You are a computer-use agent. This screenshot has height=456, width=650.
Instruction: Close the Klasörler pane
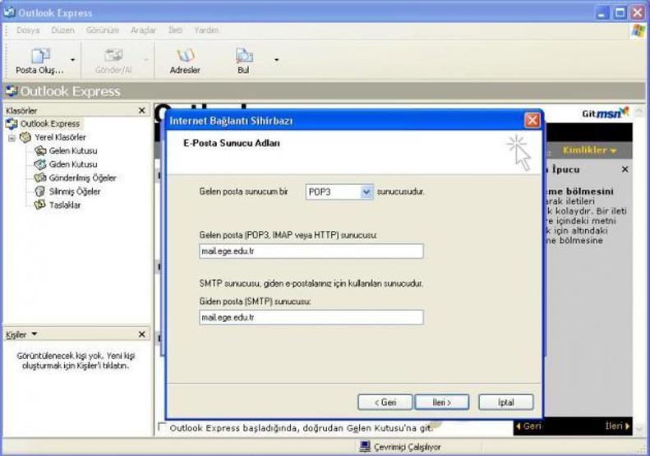[142, 111]
